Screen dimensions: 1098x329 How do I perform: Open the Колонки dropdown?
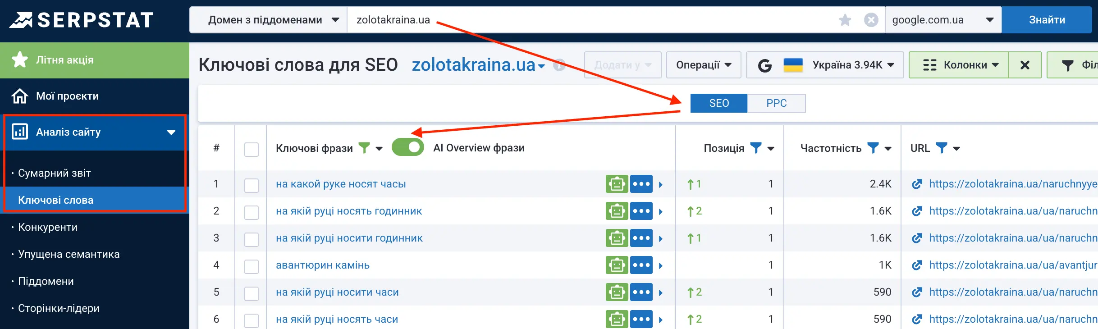[959, 65]
